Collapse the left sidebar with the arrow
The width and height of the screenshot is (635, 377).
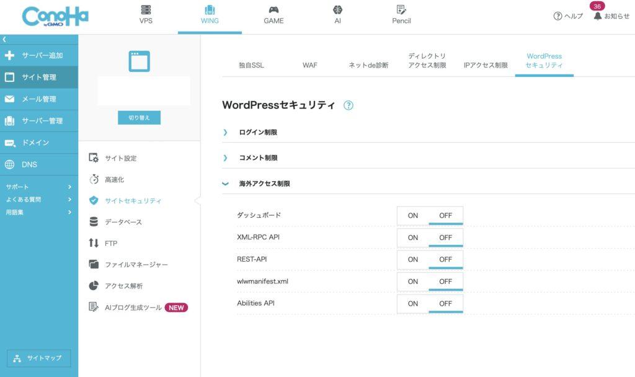(x=4, y=39)
